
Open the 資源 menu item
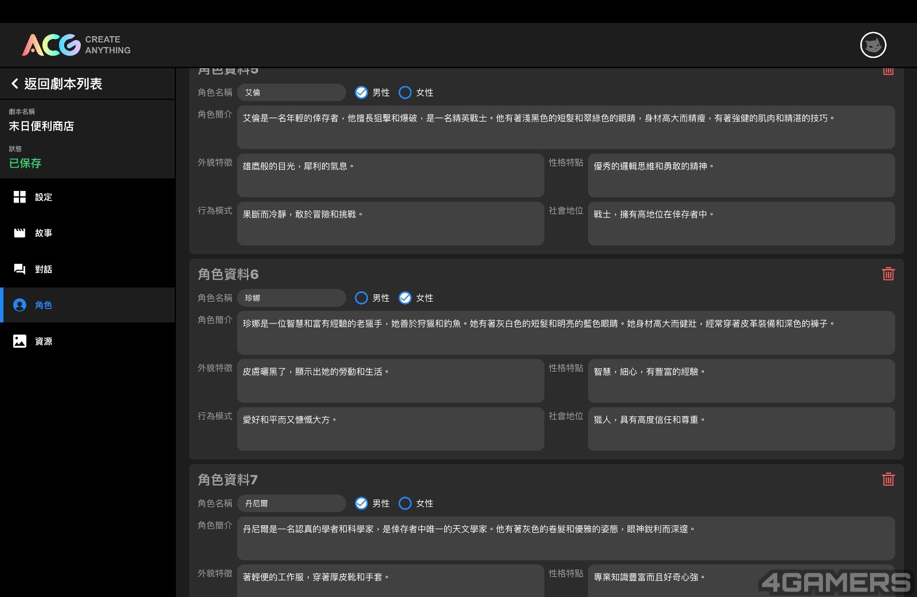[88, 341]
